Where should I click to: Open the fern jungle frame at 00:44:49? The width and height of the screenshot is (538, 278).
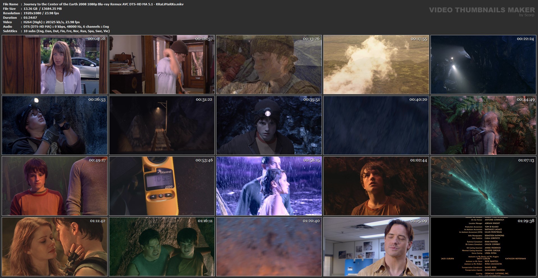484,125
